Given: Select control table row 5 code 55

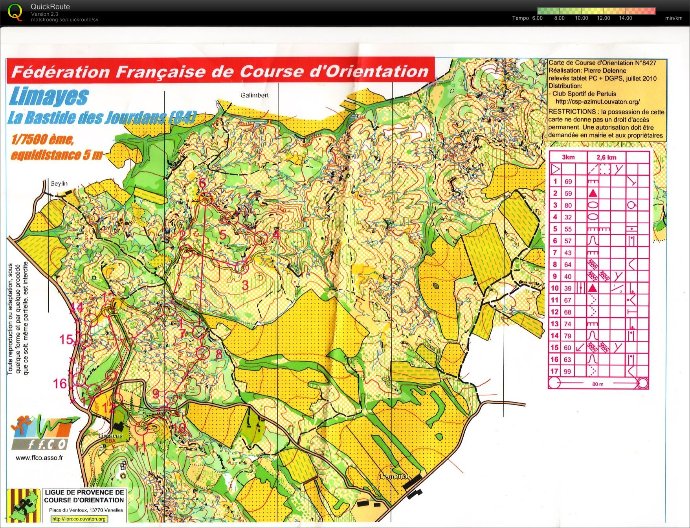Looking at the screenshot, I should coord(568,229).
